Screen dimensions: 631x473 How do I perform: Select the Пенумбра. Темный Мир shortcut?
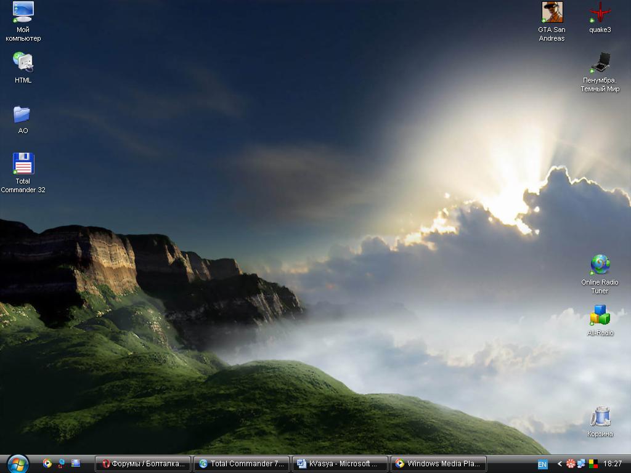(x=600, y=73)
